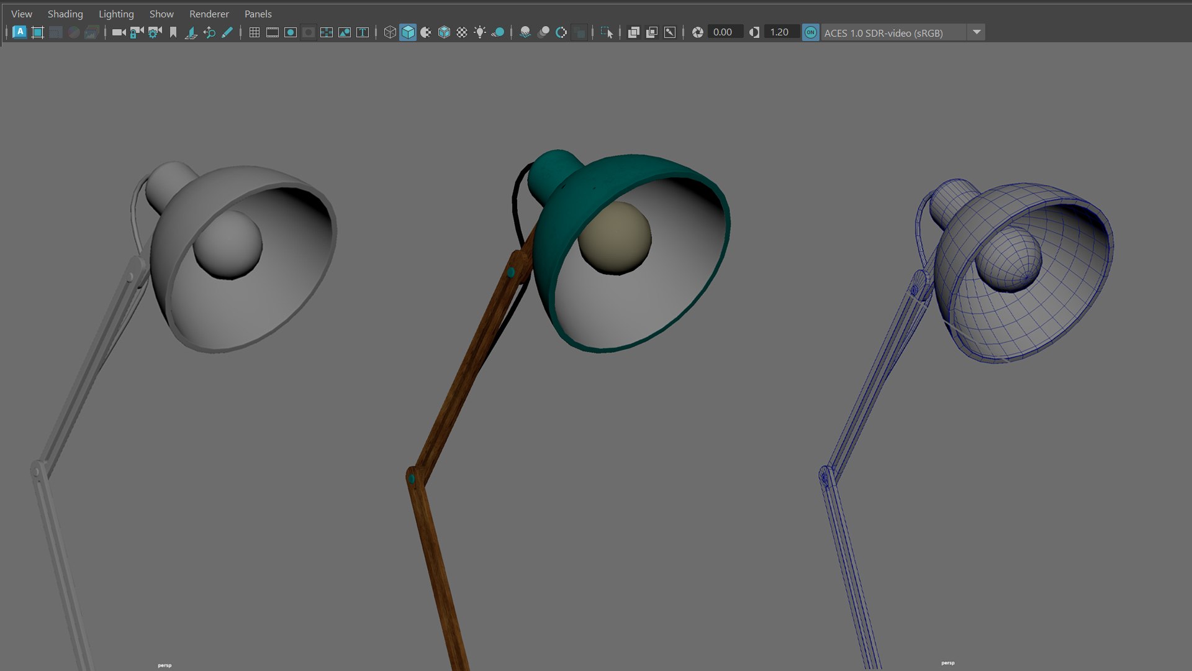Click the left persp camera label
Image resolution: width=1192 pixels, height=671 pixels.
165,665
